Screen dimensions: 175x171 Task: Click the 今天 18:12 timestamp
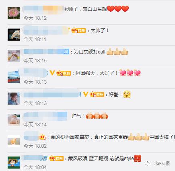[x=35, y=18]
